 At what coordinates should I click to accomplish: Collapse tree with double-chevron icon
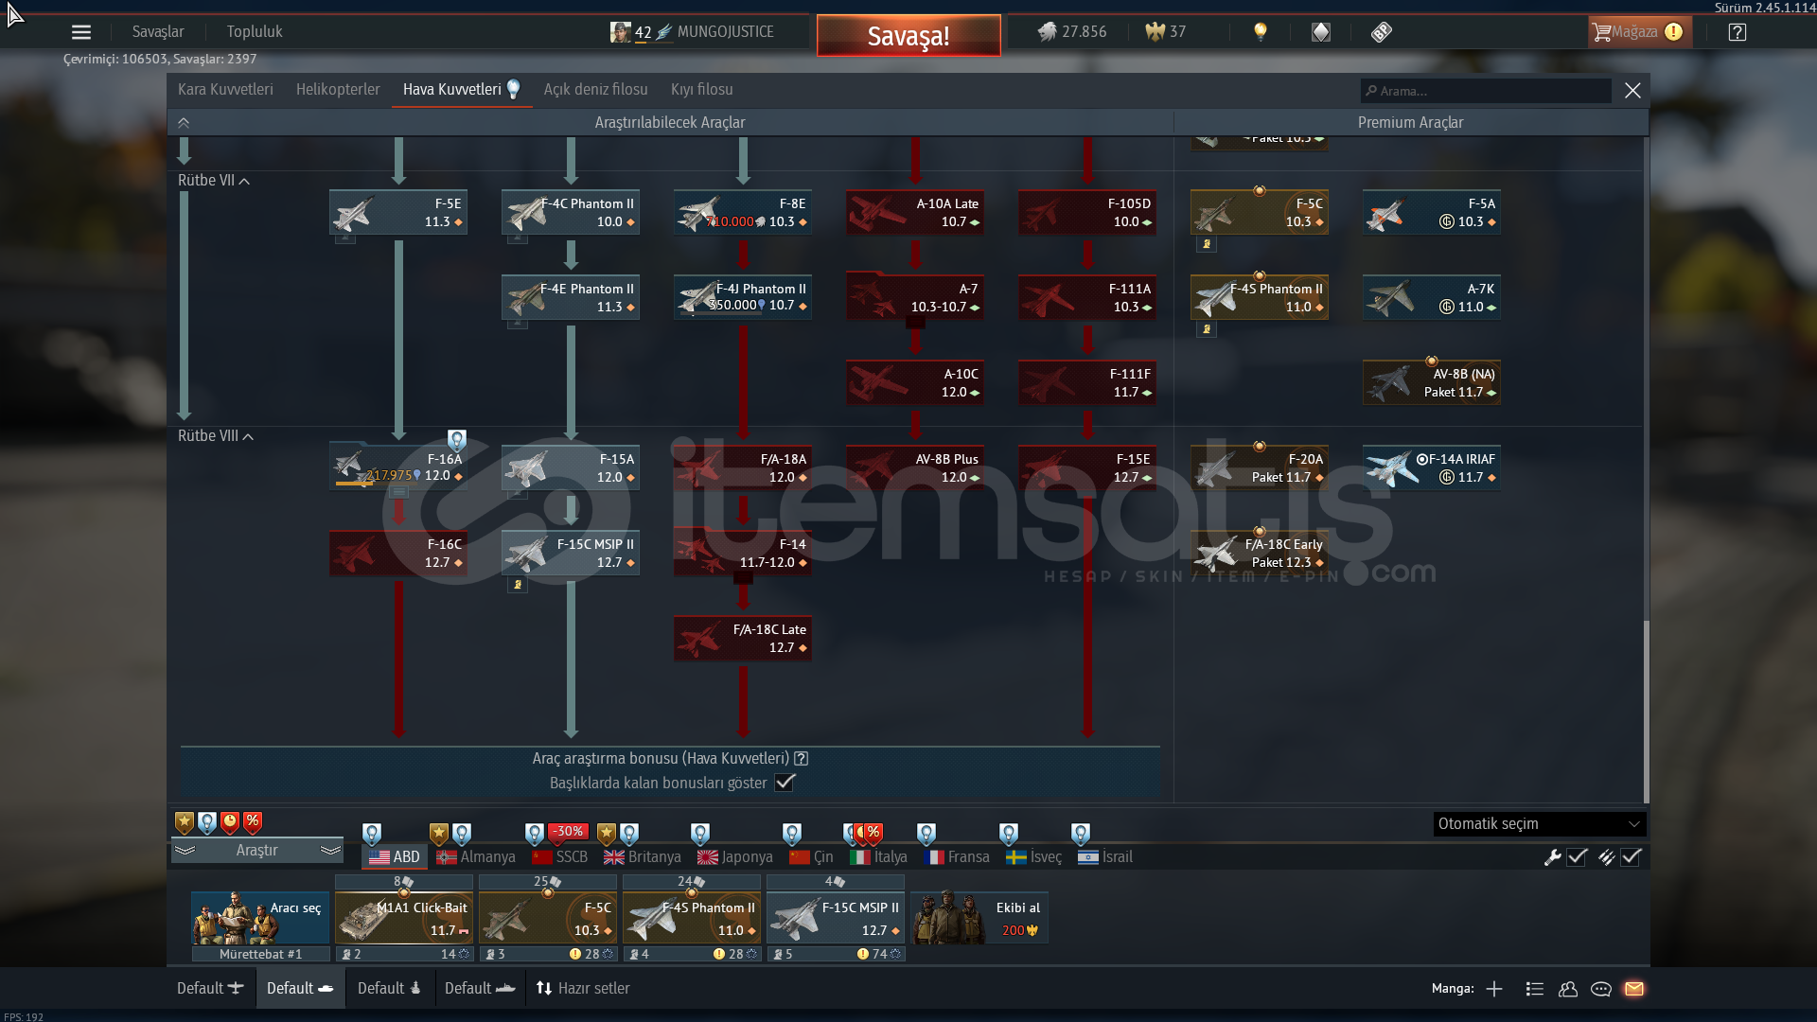[184, 123]
